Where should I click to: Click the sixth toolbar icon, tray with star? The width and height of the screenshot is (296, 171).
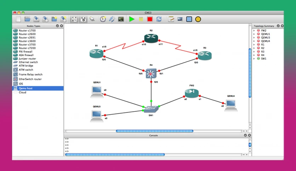pyautogui.click(x=63, y=19)
